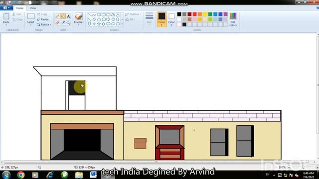
Task: Pick the black palette swatch
Action: 179,14
